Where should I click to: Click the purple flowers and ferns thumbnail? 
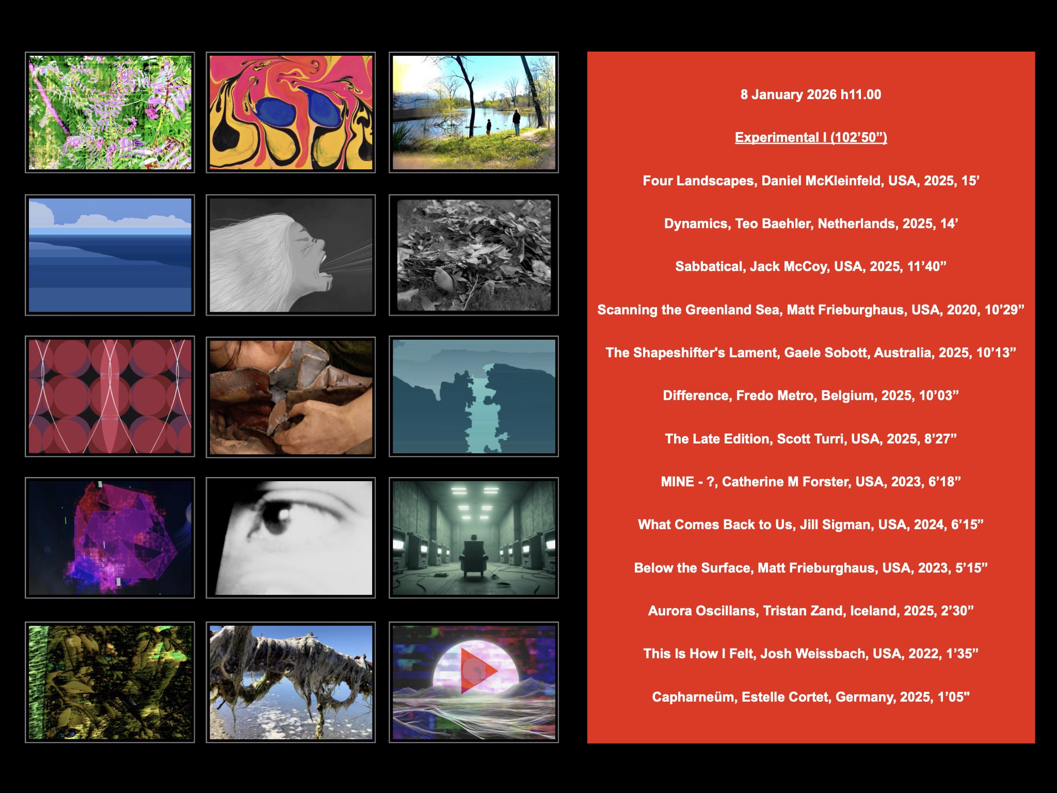(110, 113)
